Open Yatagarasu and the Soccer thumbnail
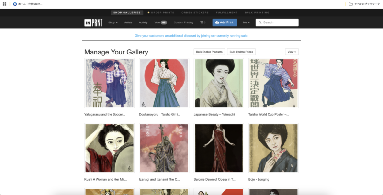383x195 pixels. [110, 83]
